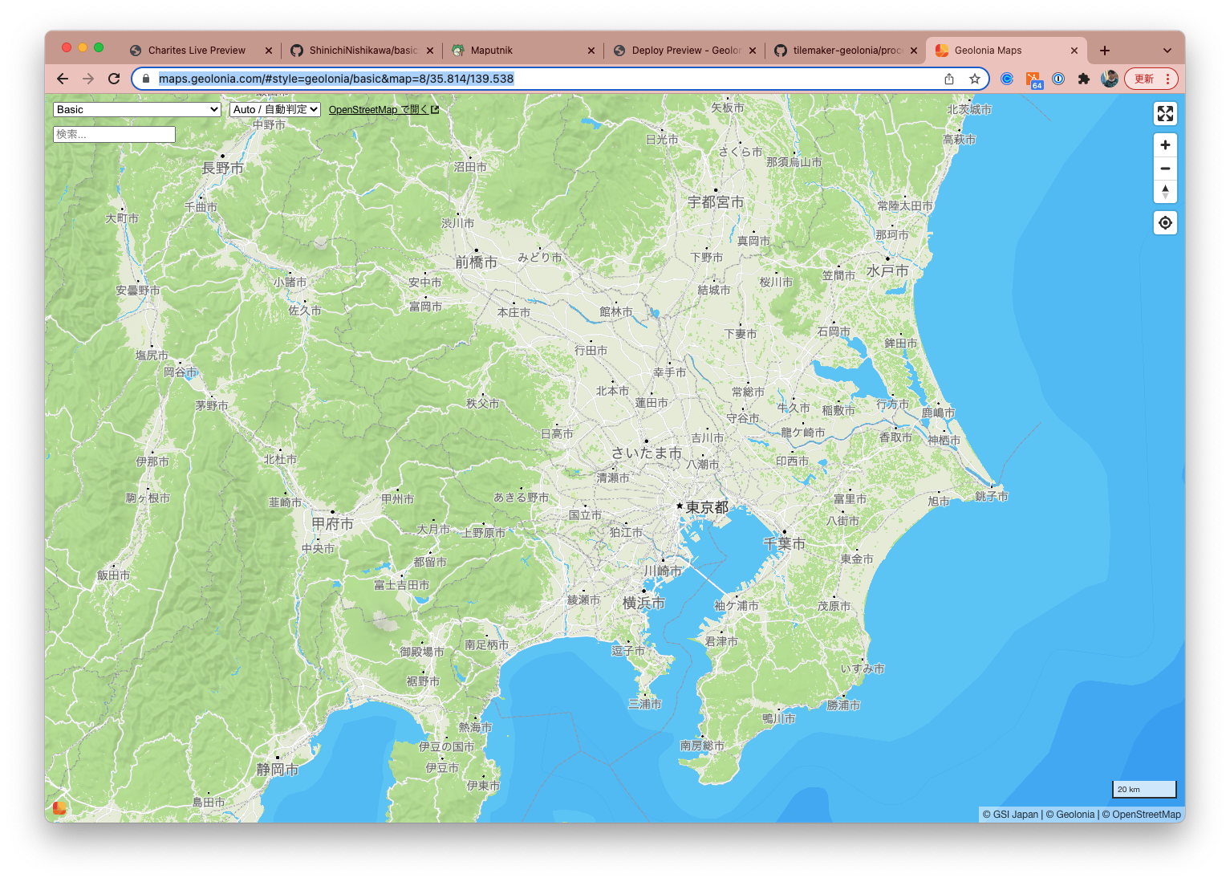Viewport: 1230px width, 882px height.
Task: Open Chrome profile avatar
Action: coord(1110,79)
